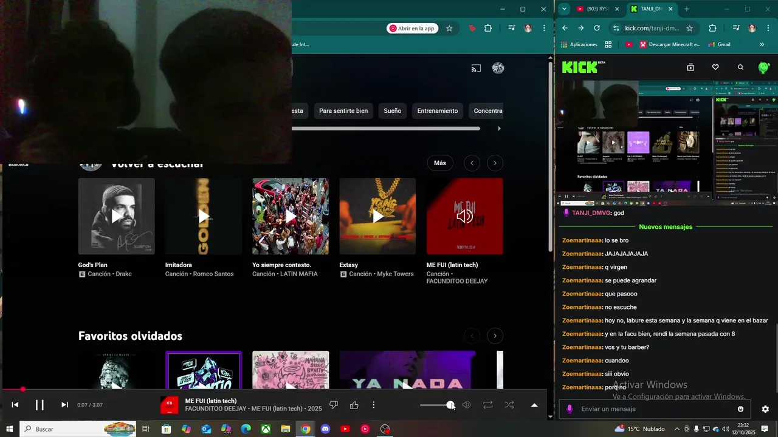
Task: Dislike the currently playing song
Action: (x=334, y=405)
